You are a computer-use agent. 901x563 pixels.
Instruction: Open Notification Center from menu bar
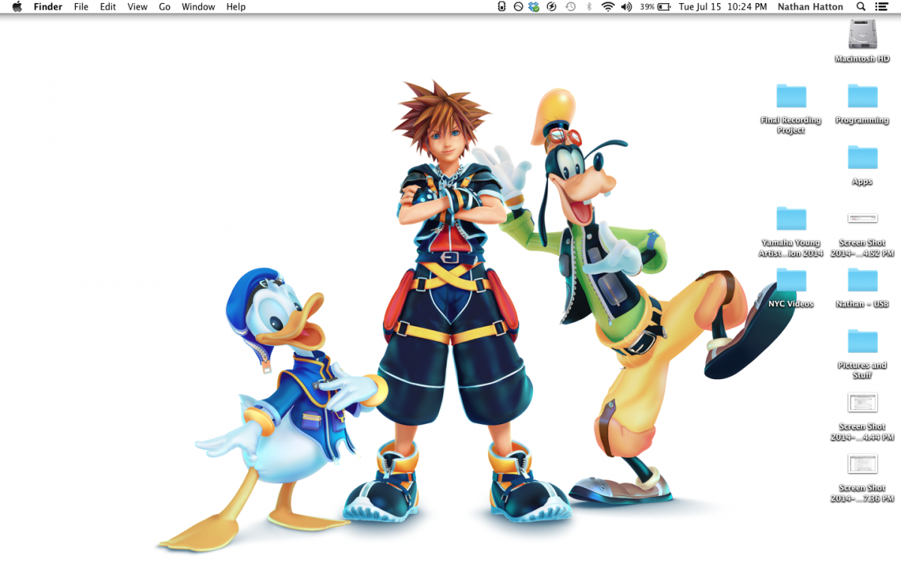point(882,7)
